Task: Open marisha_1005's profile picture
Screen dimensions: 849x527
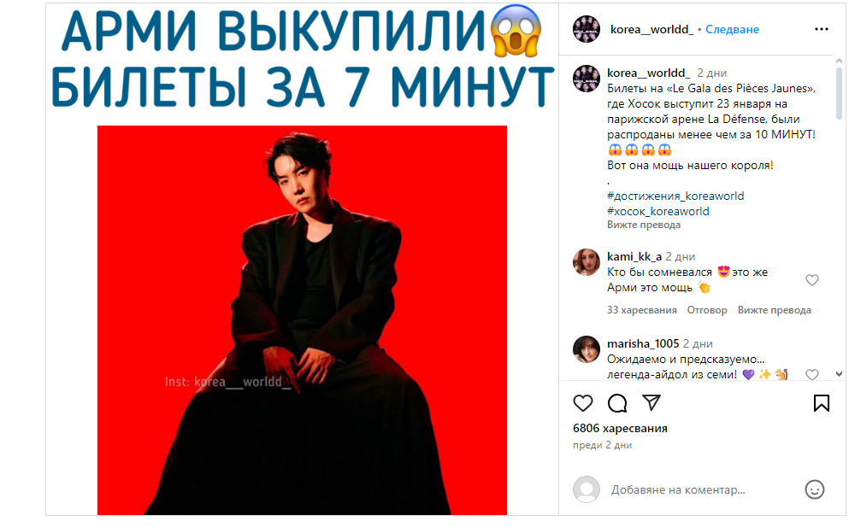Action: click(587, 349)
